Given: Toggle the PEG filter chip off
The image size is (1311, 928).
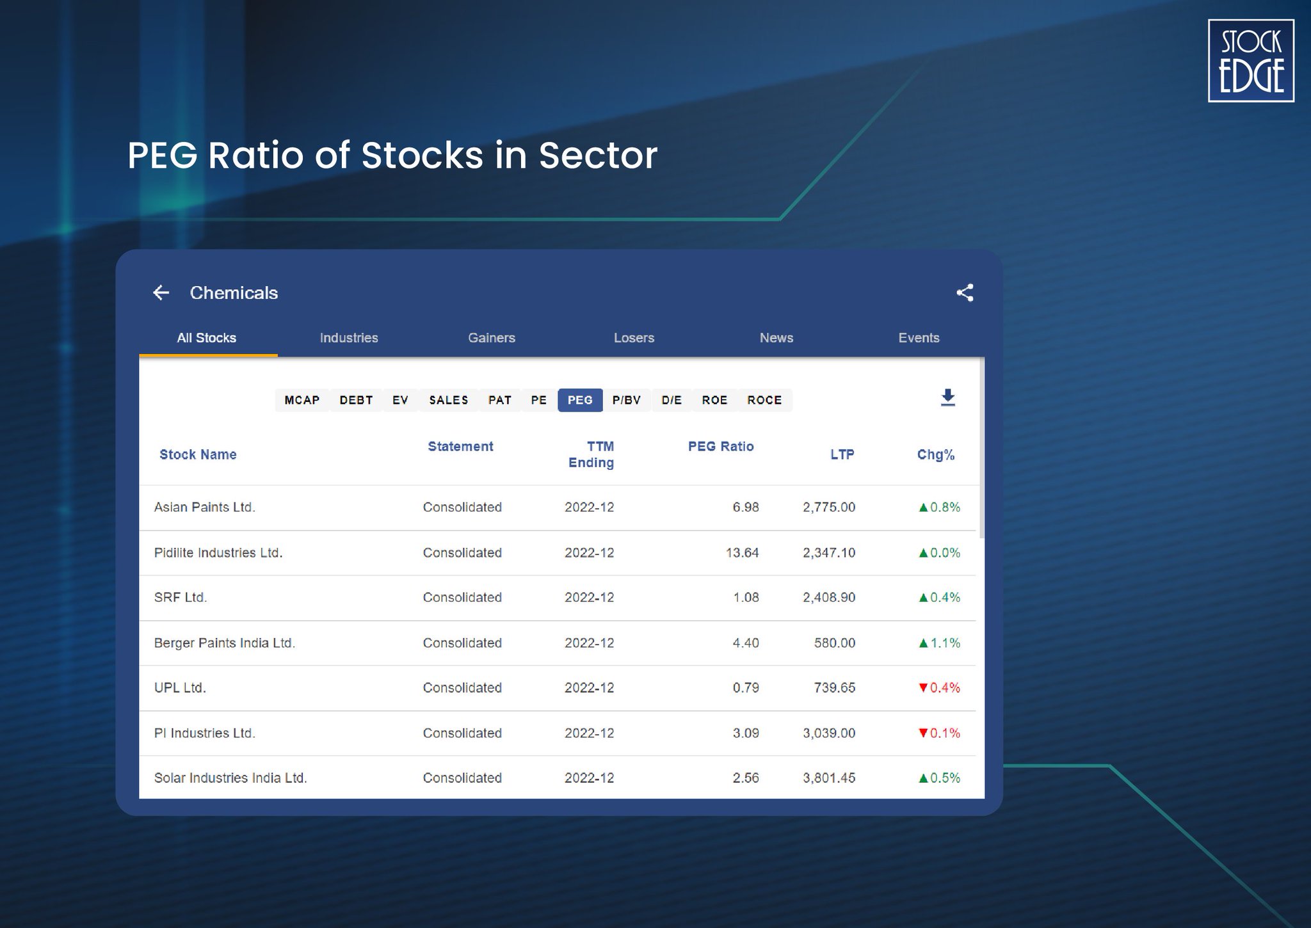Looking at the screenshot, I should click(x=579, y=400).
